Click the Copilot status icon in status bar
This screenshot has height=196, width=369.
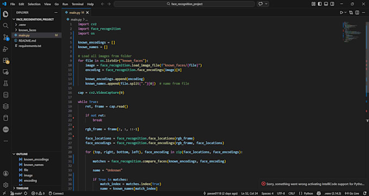319,193
